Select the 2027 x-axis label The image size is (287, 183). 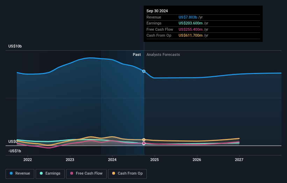(239, 160)
